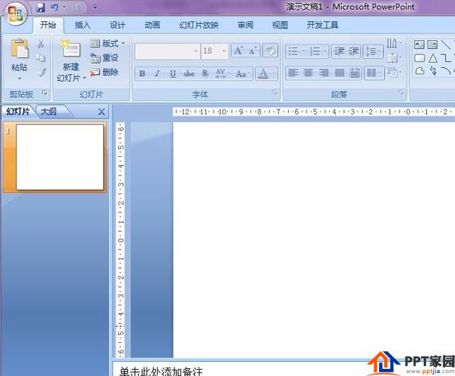Toggle text Shadow S formatting

pos(205,74)
